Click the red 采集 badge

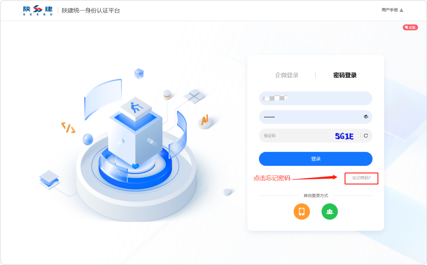[x=410, y=27]
